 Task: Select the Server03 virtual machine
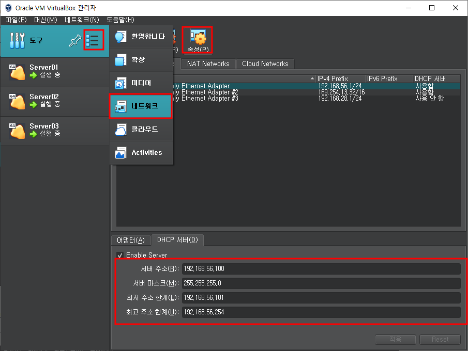click(x=55, y=131)
